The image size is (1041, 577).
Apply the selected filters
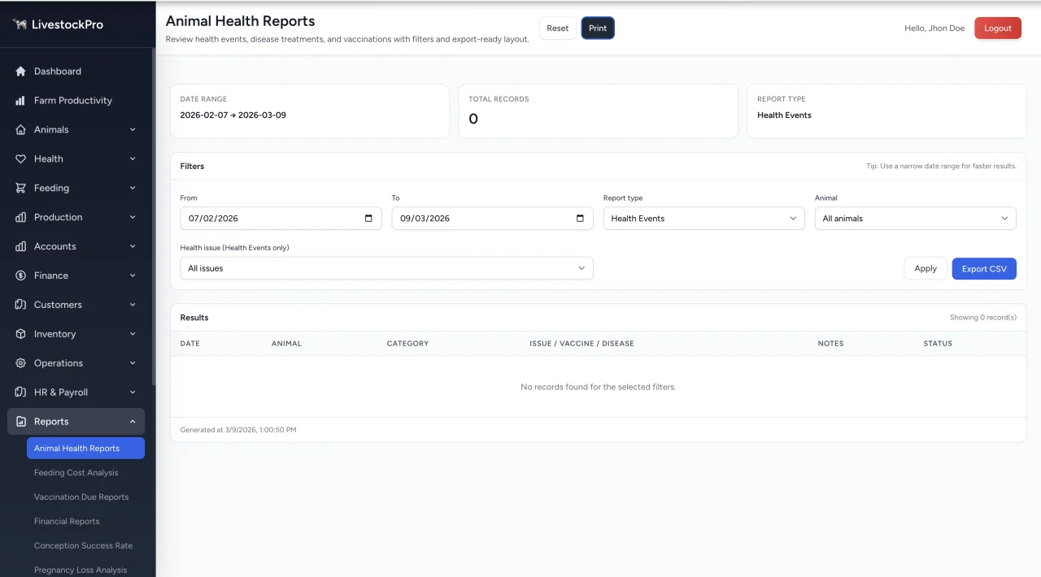(x=926, y=268)
